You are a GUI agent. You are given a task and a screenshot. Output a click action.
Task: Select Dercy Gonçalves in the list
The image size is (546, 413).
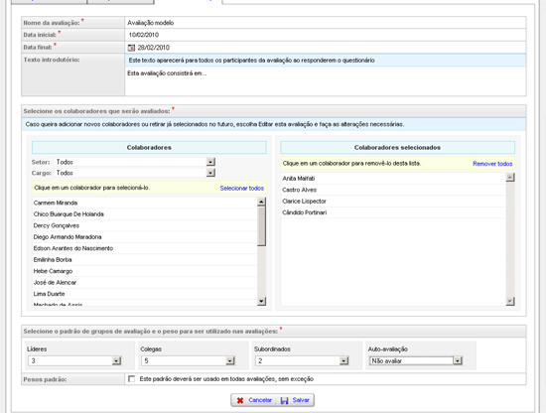pos(145,225)
